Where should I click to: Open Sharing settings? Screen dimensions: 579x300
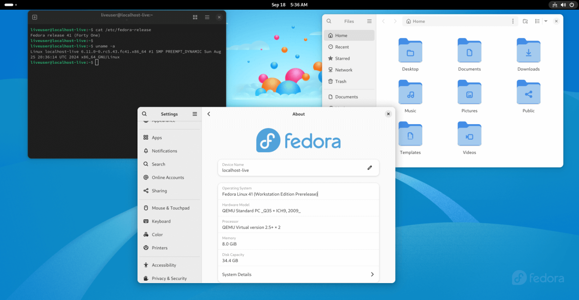(x=169, y=191)
